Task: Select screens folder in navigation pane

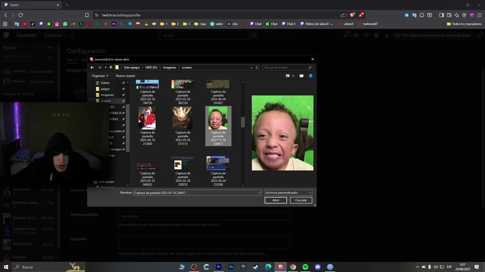Action: 106,101
